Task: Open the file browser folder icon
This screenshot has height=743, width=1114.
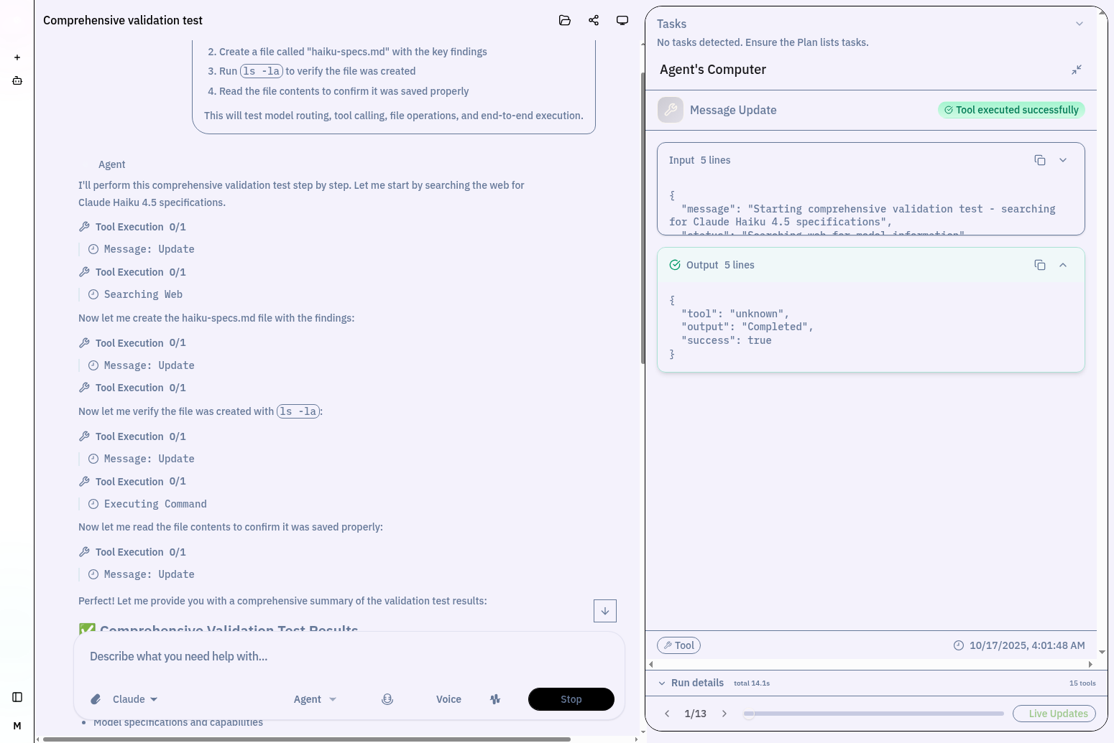Action: click(x=565, y=20)
